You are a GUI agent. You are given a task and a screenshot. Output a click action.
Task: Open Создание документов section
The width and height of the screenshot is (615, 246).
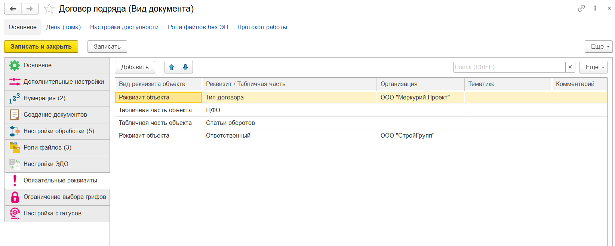[x=57, y=115]
